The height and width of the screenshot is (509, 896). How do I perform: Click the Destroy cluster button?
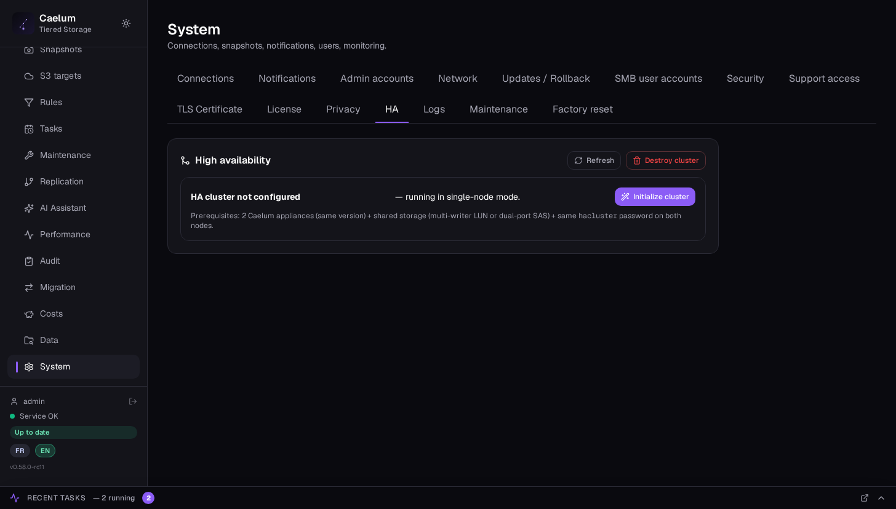tap(666, 160)
